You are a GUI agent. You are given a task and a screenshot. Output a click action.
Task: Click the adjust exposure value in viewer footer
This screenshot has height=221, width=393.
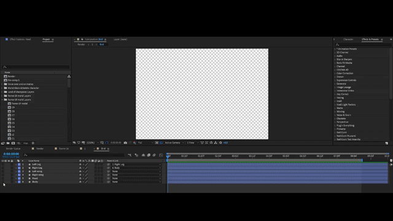(x=225, y=142)
